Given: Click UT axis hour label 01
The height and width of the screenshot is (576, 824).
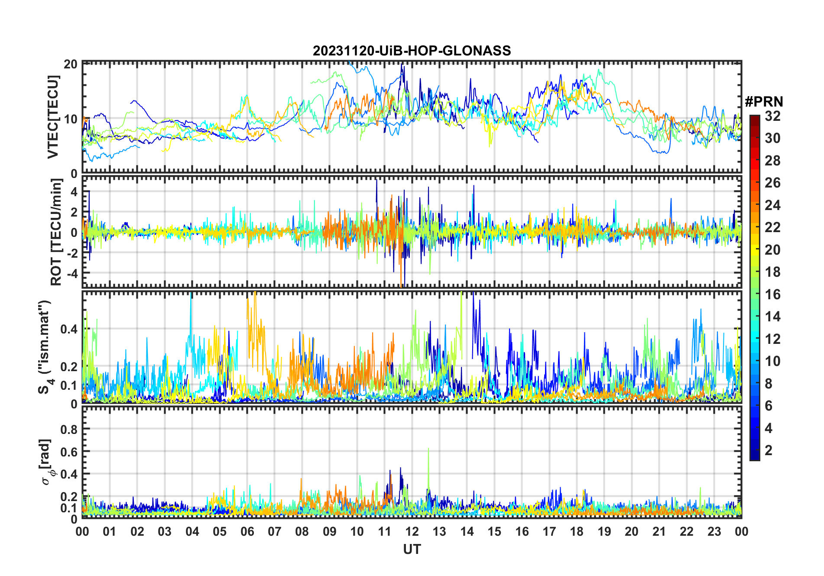Looking at the screenshot, I should [x=110, y=531].
